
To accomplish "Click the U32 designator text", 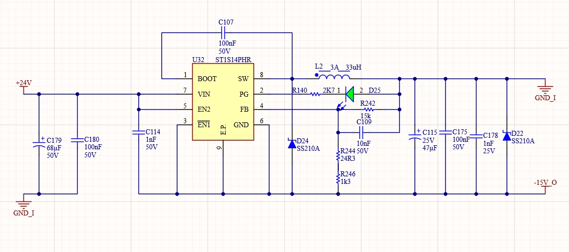I will [x=198, y=60].
